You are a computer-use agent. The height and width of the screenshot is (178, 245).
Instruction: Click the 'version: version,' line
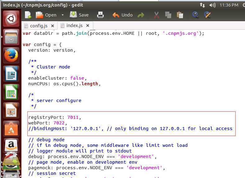pyautogui.click(x=52, y=50)
